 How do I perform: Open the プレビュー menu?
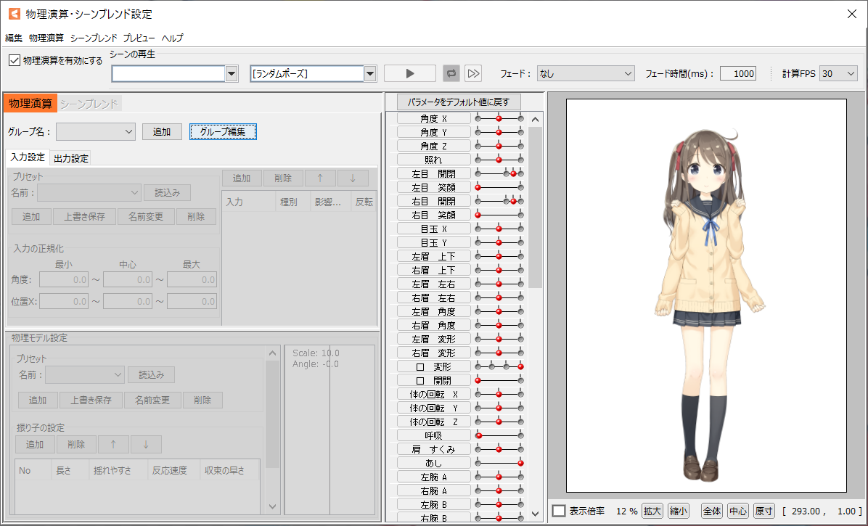(x=139, y=38)
